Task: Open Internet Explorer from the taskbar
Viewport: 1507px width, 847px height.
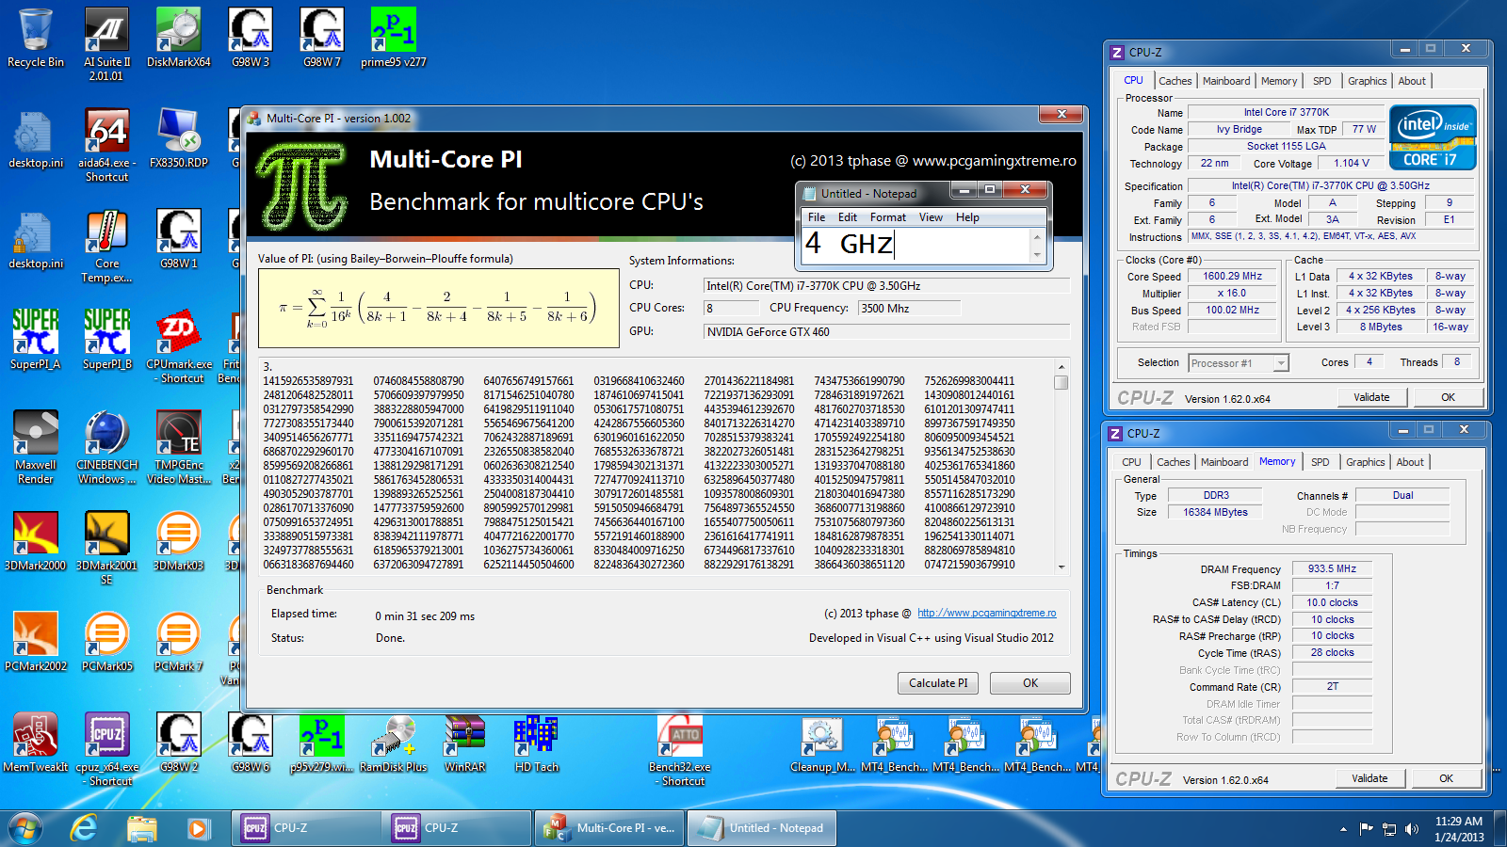Action: (85, 828)
